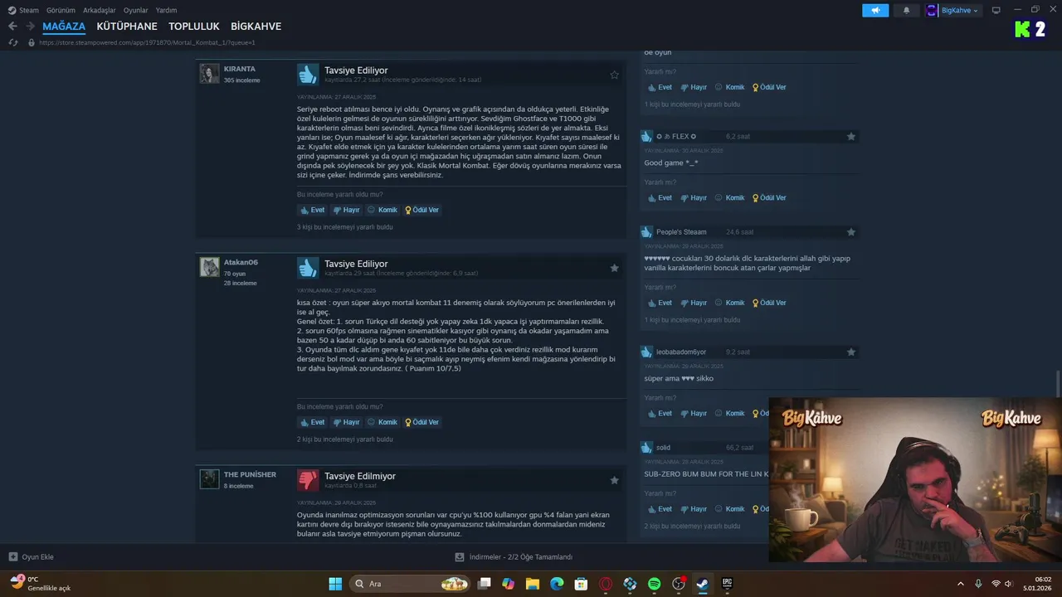The width and height of the screenshot is (1062, 597).
Task: Open leobabadom6yor reviewer name
Action: (681, 352)
